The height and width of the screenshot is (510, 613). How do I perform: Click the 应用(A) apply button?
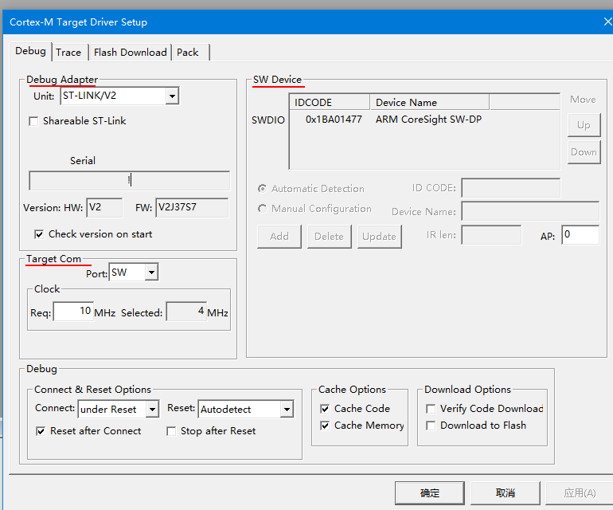click(580, 493)
